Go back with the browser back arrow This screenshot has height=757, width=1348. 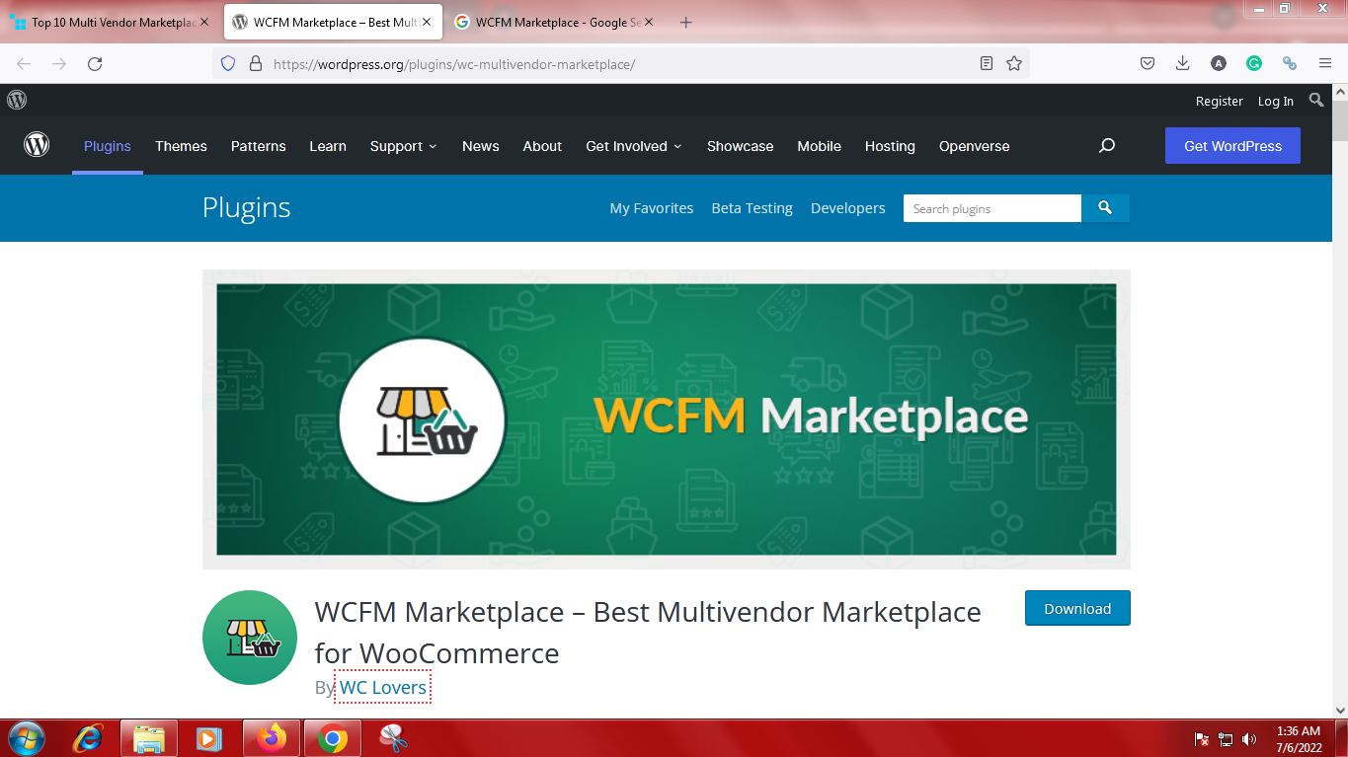click(24, 63)
